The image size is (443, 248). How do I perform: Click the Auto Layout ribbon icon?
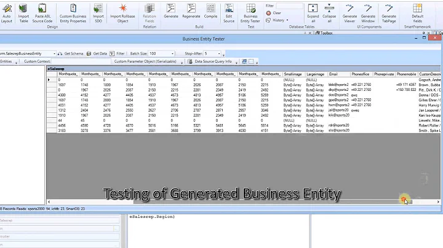click(x=7, y=14)
